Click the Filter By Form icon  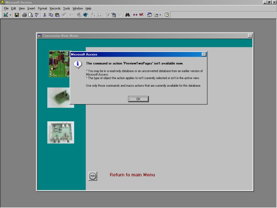114,15
